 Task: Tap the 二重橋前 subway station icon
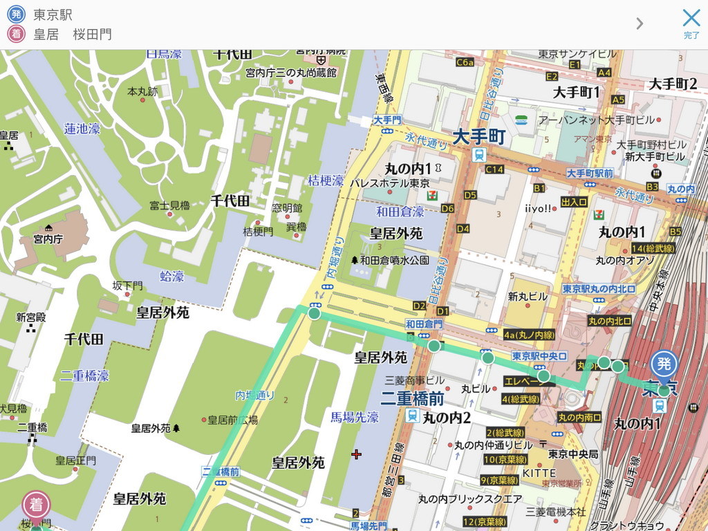(412, 416)
